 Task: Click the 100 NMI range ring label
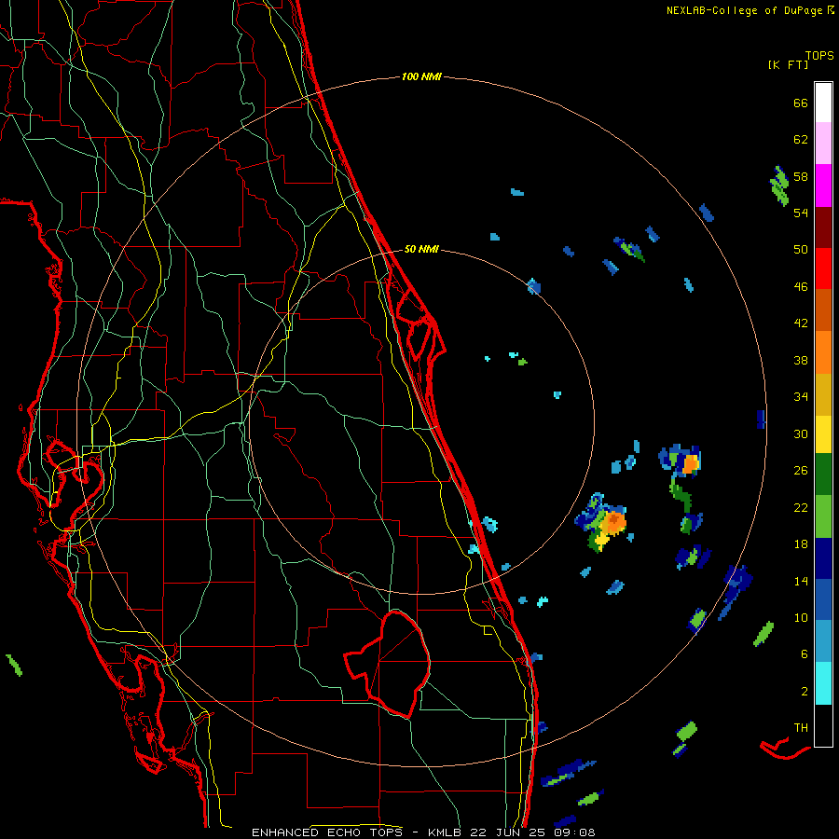[421, 76]
